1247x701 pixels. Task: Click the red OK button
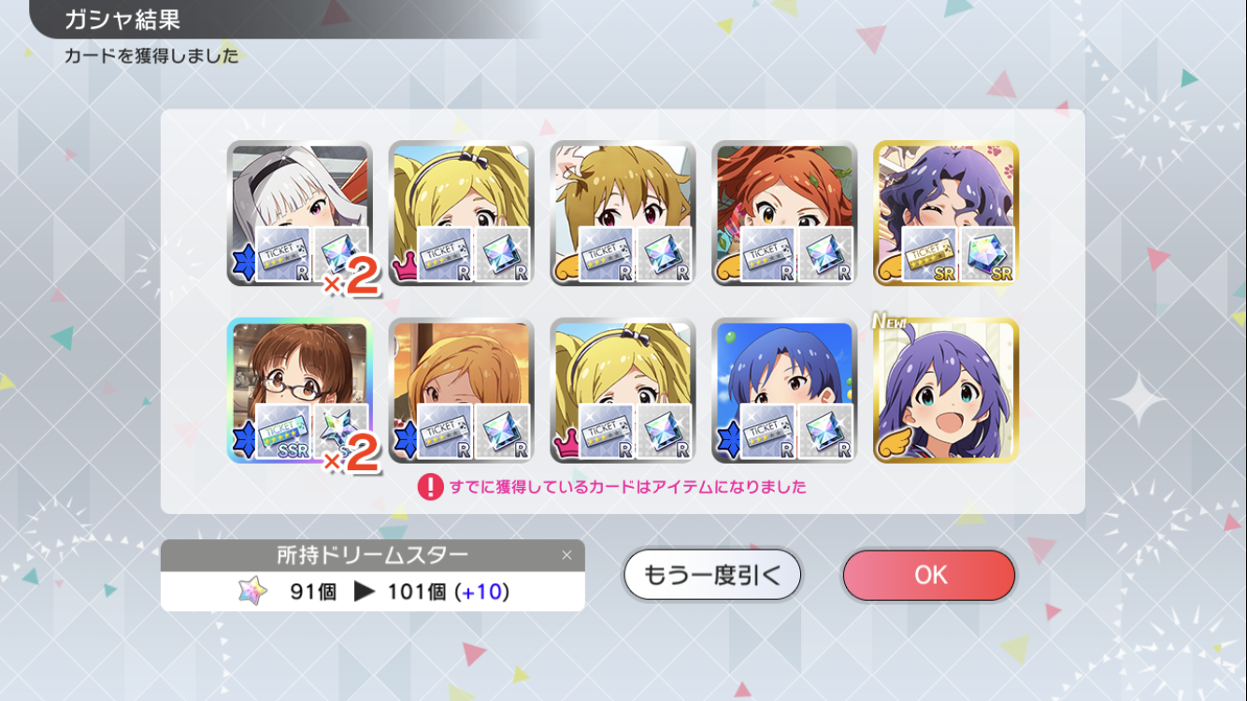pyautogui.click(x=928, y=575)
